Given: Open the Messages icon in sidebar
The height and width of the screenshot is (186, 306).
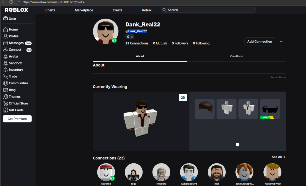Looking at the screenshot, I should coord(5,43).
